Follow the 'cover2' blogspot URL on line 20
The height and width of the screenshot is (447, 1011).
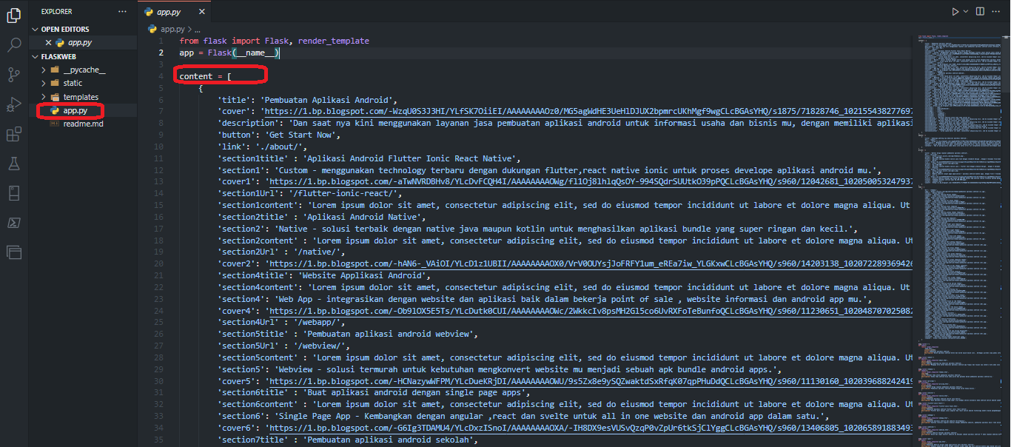[592, 263]
